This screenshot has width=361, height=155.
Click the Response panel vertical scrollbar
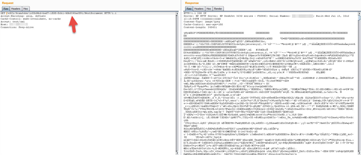[359, 83]
